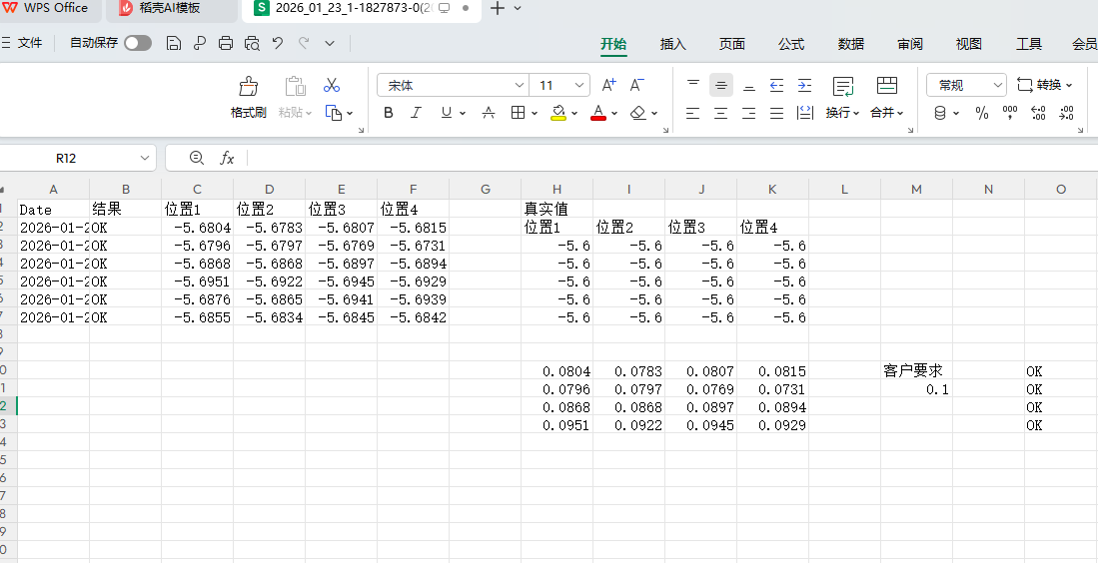Apply thousands separator style

tap(1010, 113)
